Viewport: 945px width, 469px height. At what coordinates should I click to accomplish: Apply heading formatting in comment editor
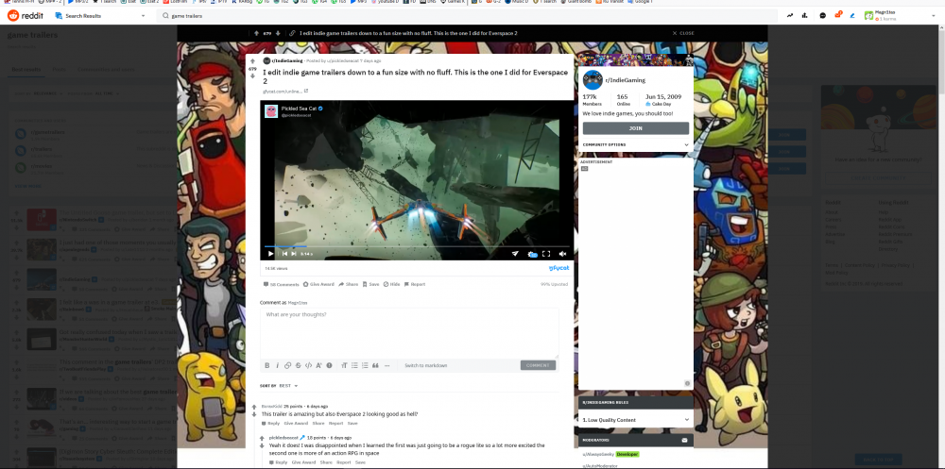pyautogui.click(x=344, y=365)
